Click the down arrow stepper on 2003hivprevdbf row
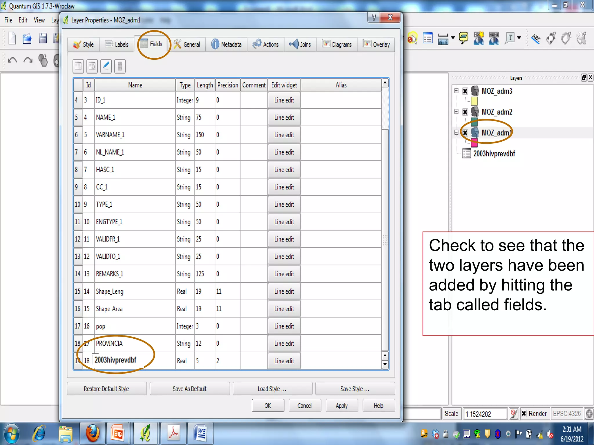Image resolution: width=594 pixels, height=445 pixels. tap(385, 364)
